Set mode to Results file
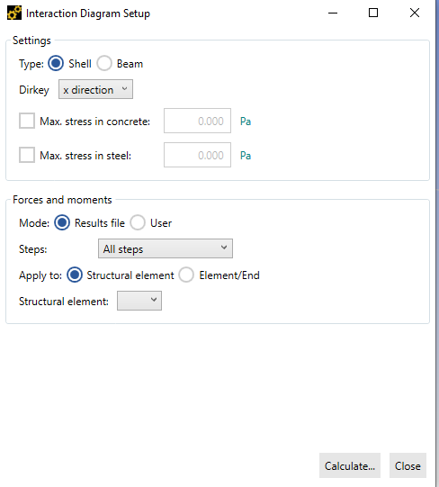 pyautogui.click(x=62, y=222)
